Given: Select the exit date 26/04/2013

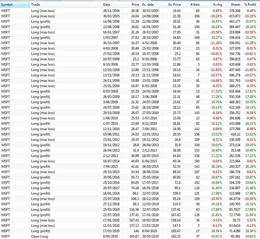Looking at the screenshot, I should tap(150, 145).
